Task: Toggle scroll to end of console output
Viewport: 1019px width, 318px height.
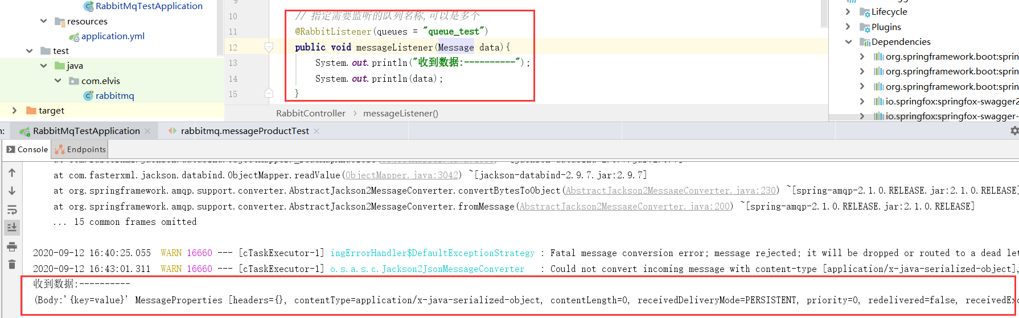Action: point(12,228)
